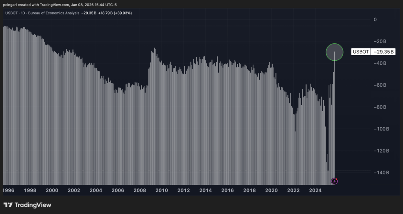Click the TradingView logo at bottom left
403x214 pixels.
28,205
